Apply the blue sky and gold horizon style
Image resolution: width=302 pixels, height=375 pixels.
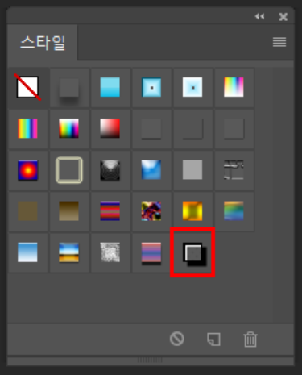(x=69, y=252)
